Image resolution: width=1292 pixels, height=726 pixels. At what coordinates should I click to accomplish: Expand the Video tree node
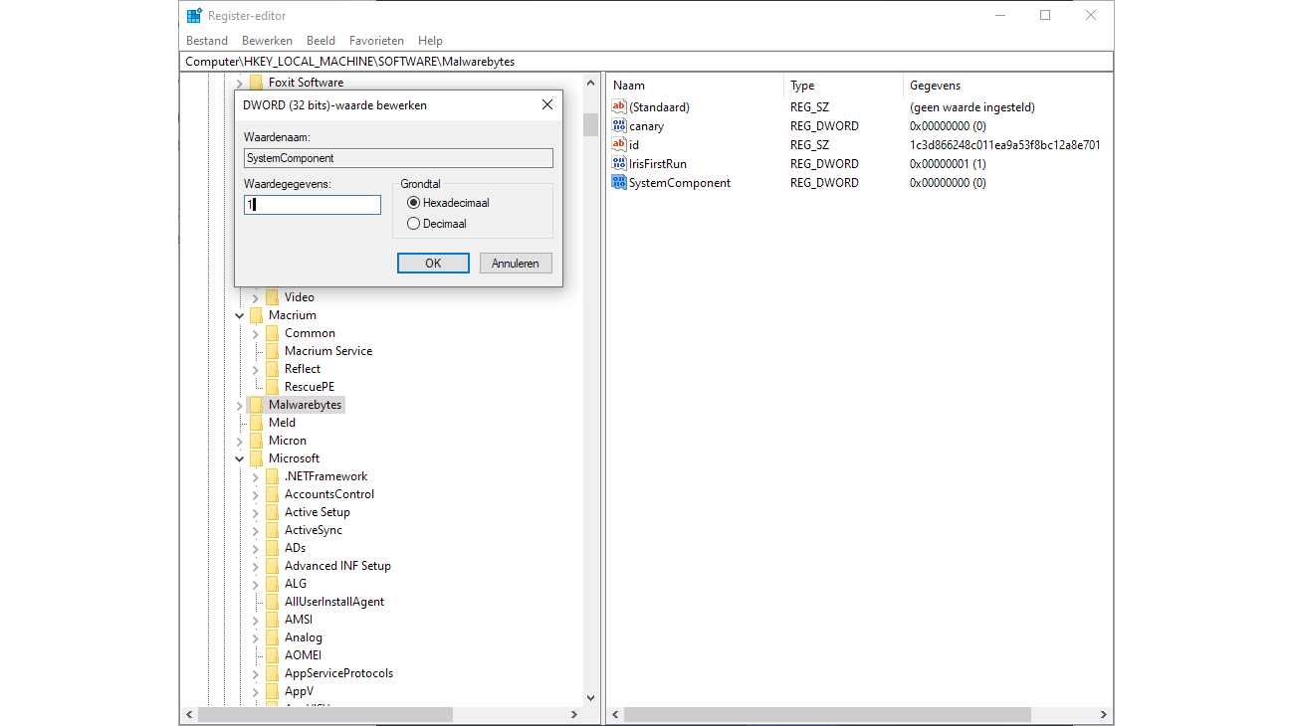(x=255, y=297)
